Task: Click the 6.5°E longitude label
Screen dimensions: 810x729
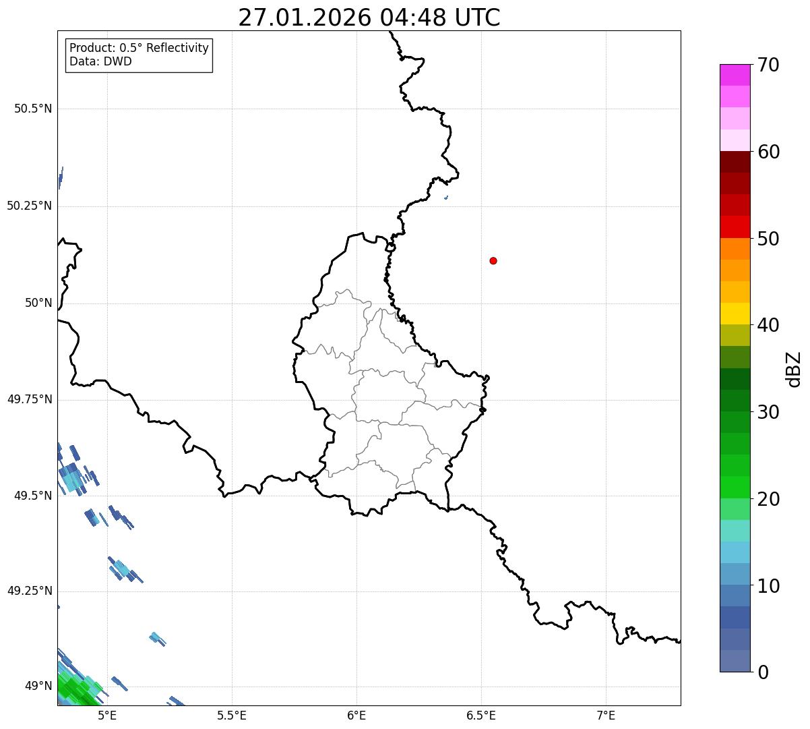Action: [x=481, y=715]
